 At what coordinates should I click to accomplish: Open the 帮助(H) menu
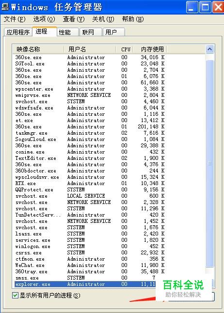(x=133, y=19)
